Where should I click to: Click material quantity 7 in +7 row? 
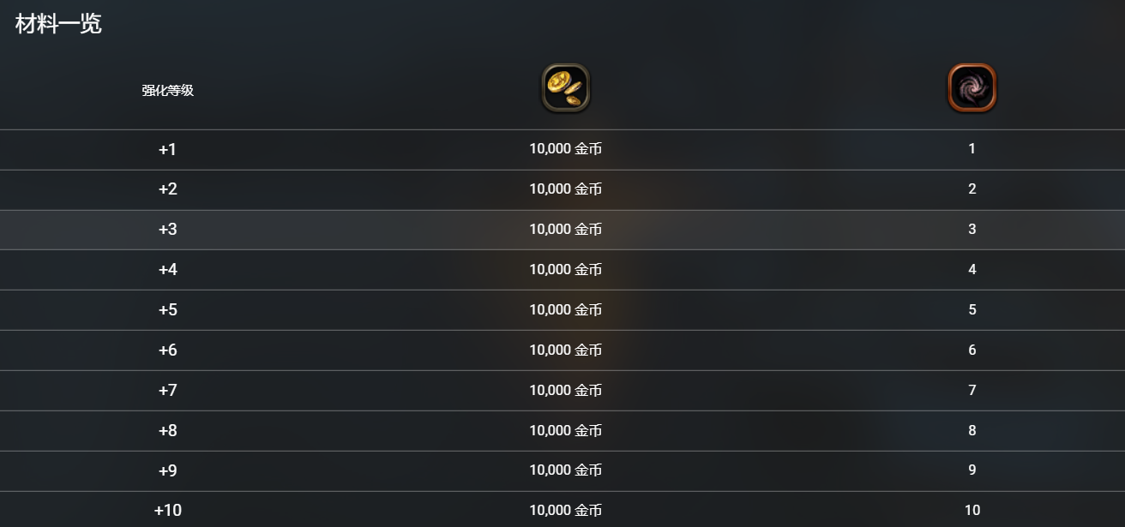click(x=972, y=391)
